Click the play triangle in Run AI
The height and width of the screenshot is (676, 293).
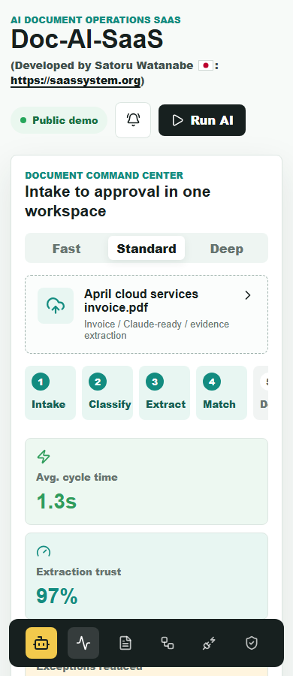[x=177, y=120]
